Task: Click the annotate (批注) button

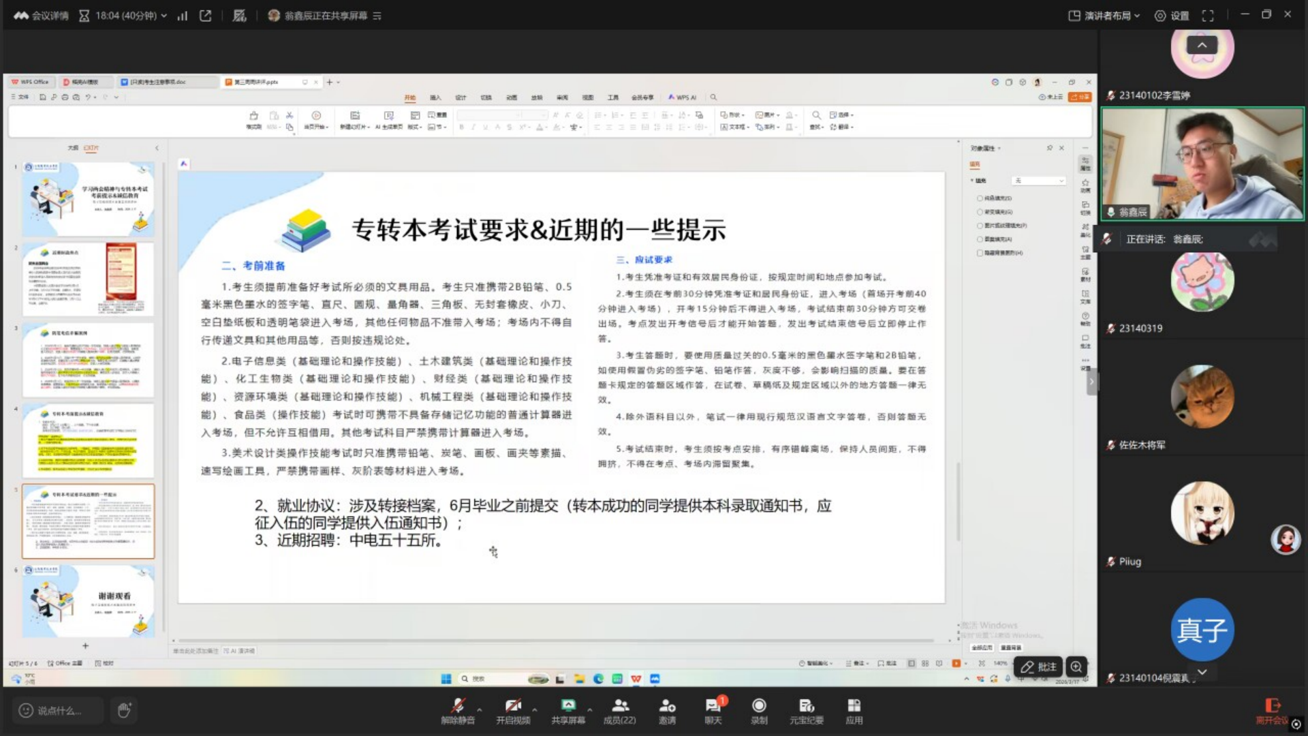Action: 1039,666
